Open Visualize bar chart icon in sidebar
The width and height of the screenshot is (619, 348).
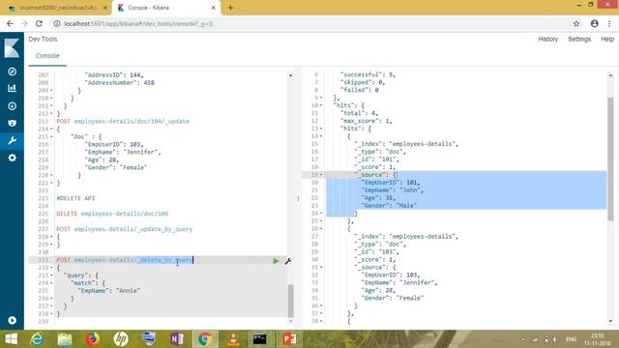12,88
